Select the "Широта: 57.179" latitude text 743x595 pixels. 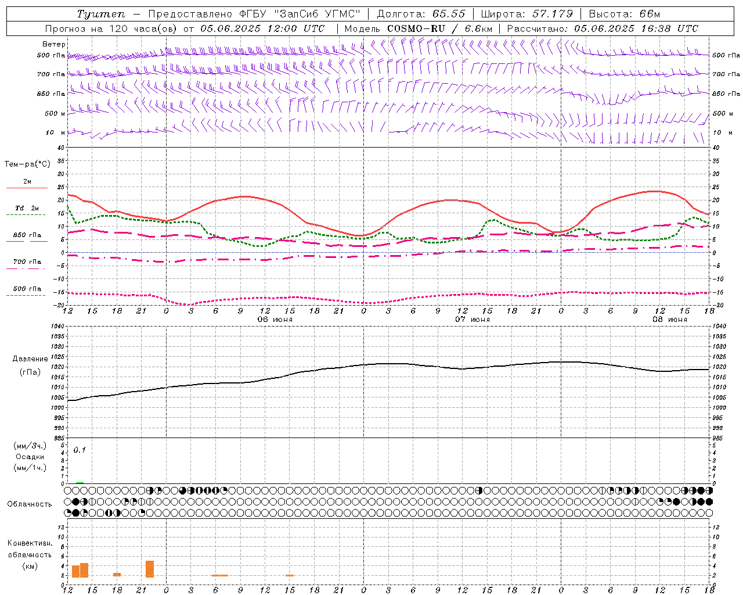pyautogui.click(x=527, y=14)
